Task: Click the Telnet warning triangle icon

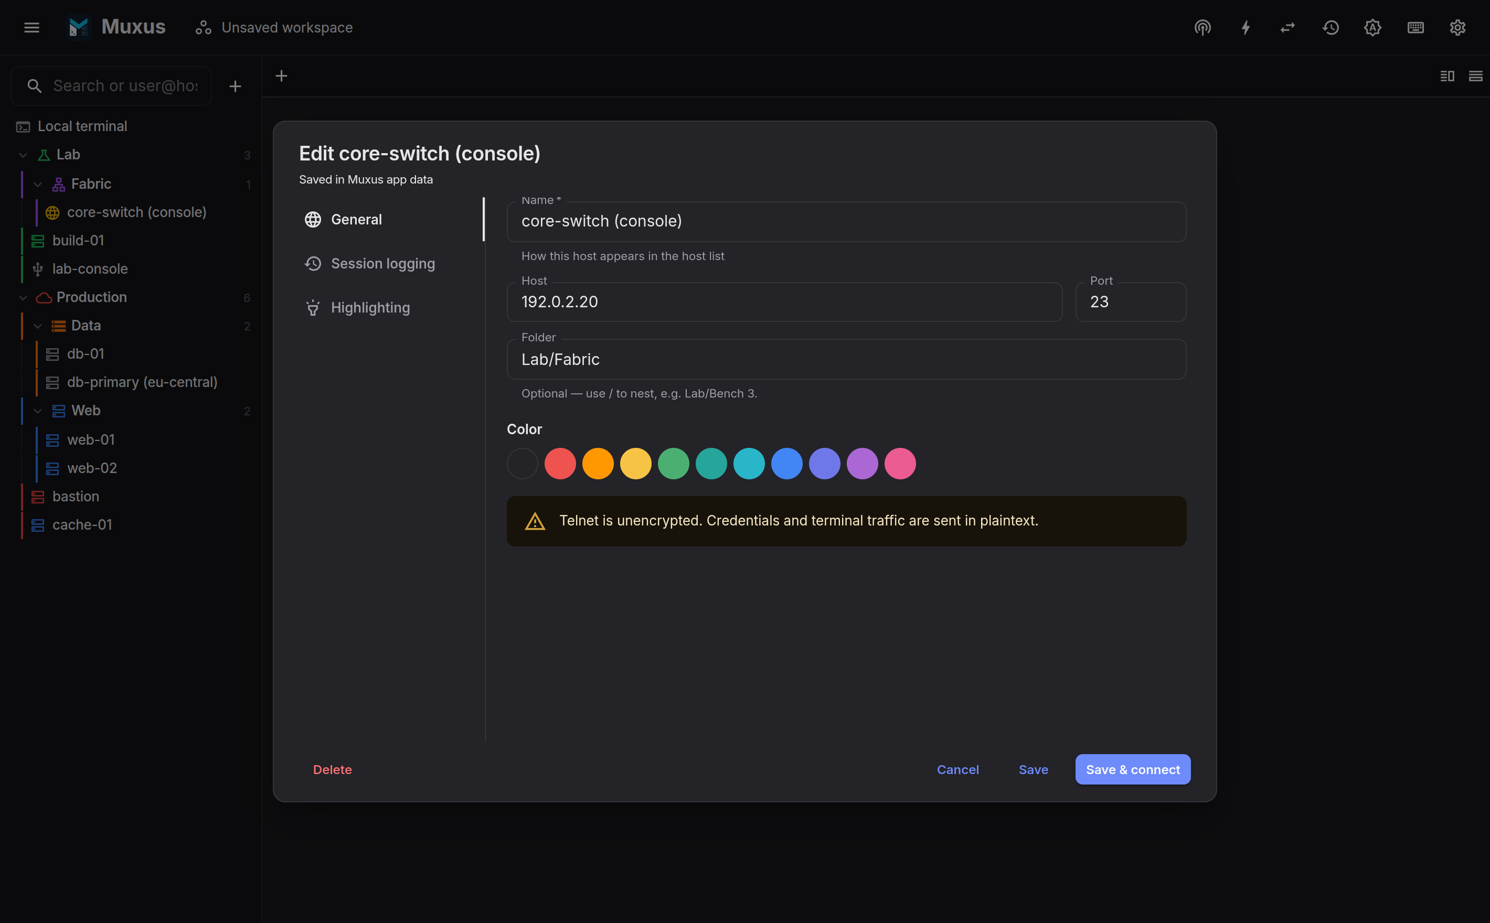Action: 535,521
